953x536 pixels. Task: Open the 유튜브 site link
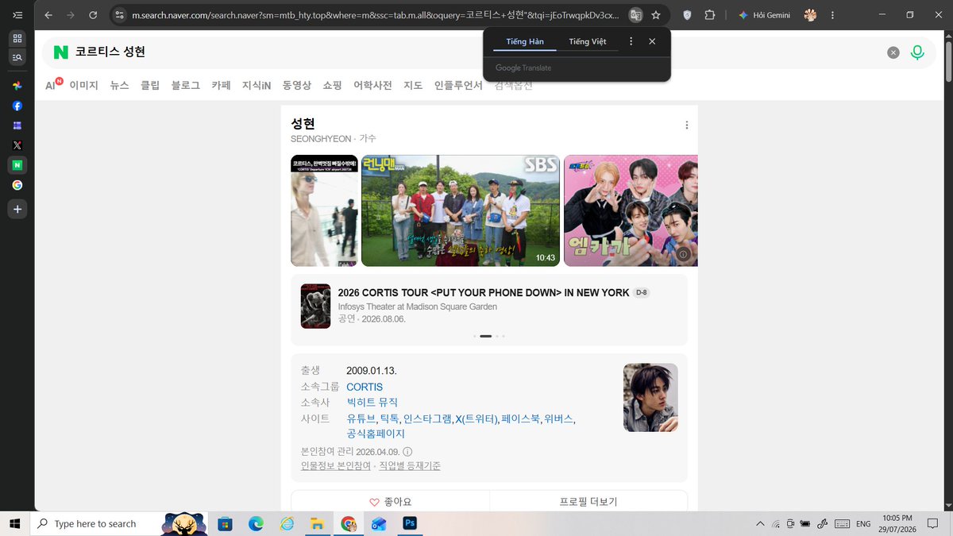click(x=361, y=418)
